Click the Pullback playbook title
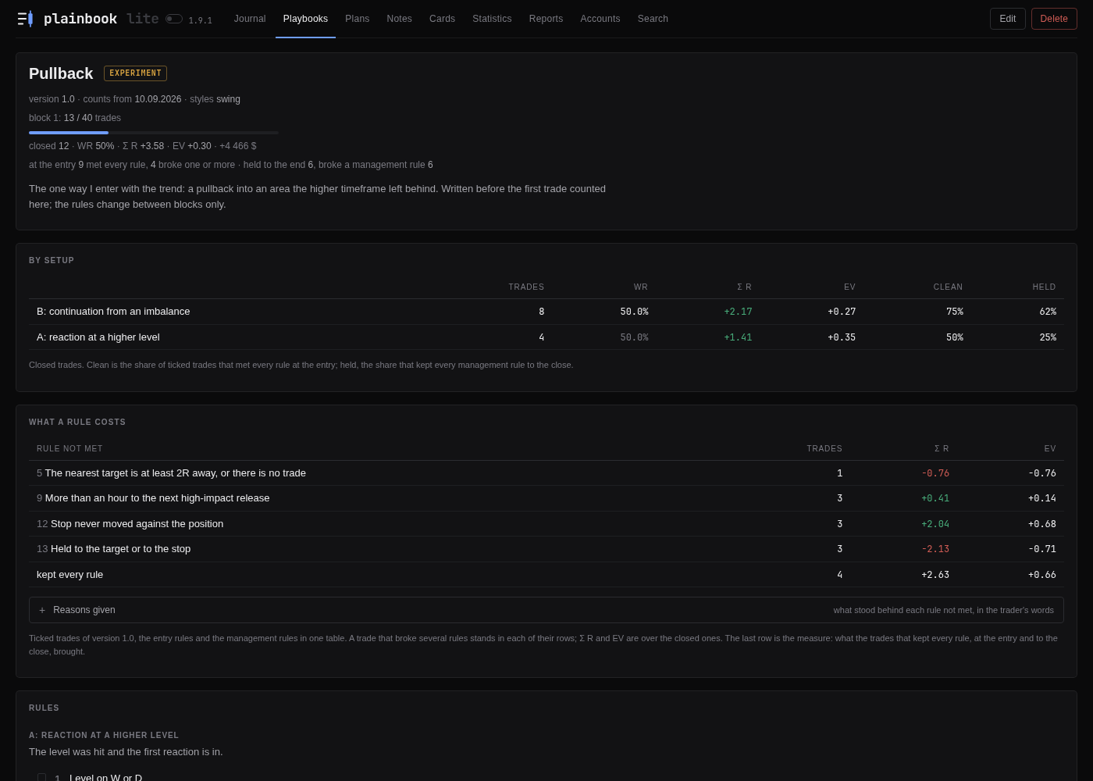 point(61,73)
